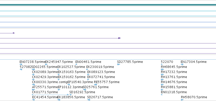The width and height of the screenshot is (216, 101).
Task: Select the RH58070.5prime label
Action: coord(194,97)
